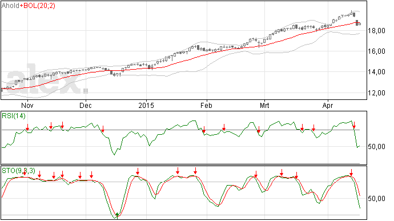Screen dimensions: 394x221
Task: Click the 18,00 price axis label
Action: point(376,31)
